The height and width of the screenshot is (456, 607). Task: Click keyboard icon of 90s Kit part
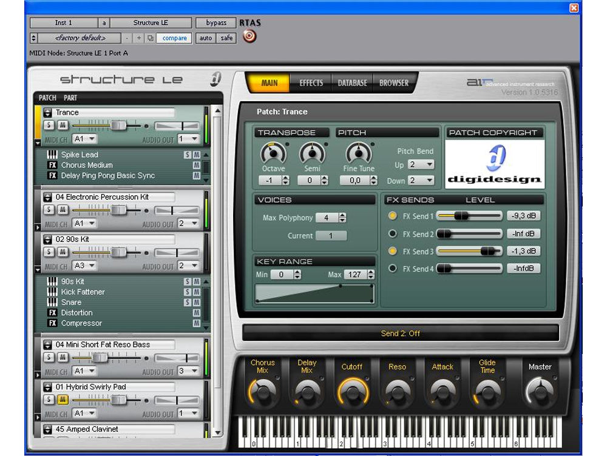tap(52, 281)
